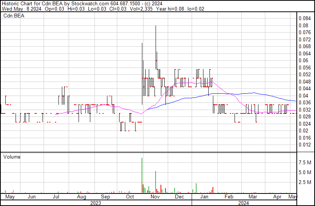
Task: Click the Jul month label
Action: [56, 197]
